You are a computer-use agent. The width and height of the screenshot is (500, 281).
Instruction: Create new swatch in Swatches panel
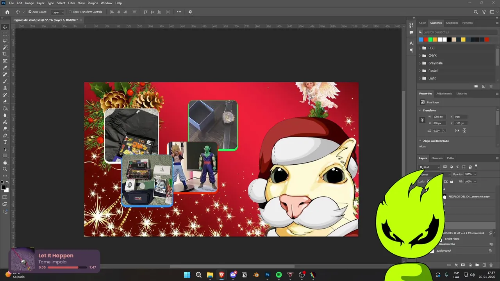pyautogui.click(x=484, y=86)
